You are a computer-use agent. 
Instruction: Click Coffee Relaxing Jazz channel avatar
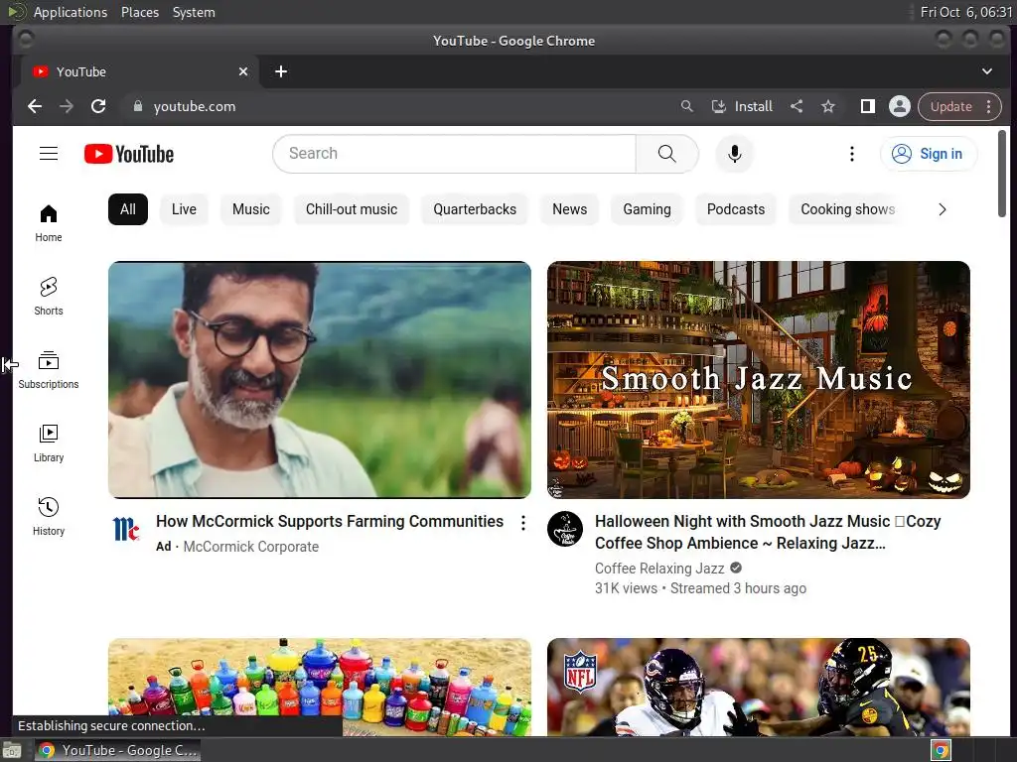(x=565, y=529)
